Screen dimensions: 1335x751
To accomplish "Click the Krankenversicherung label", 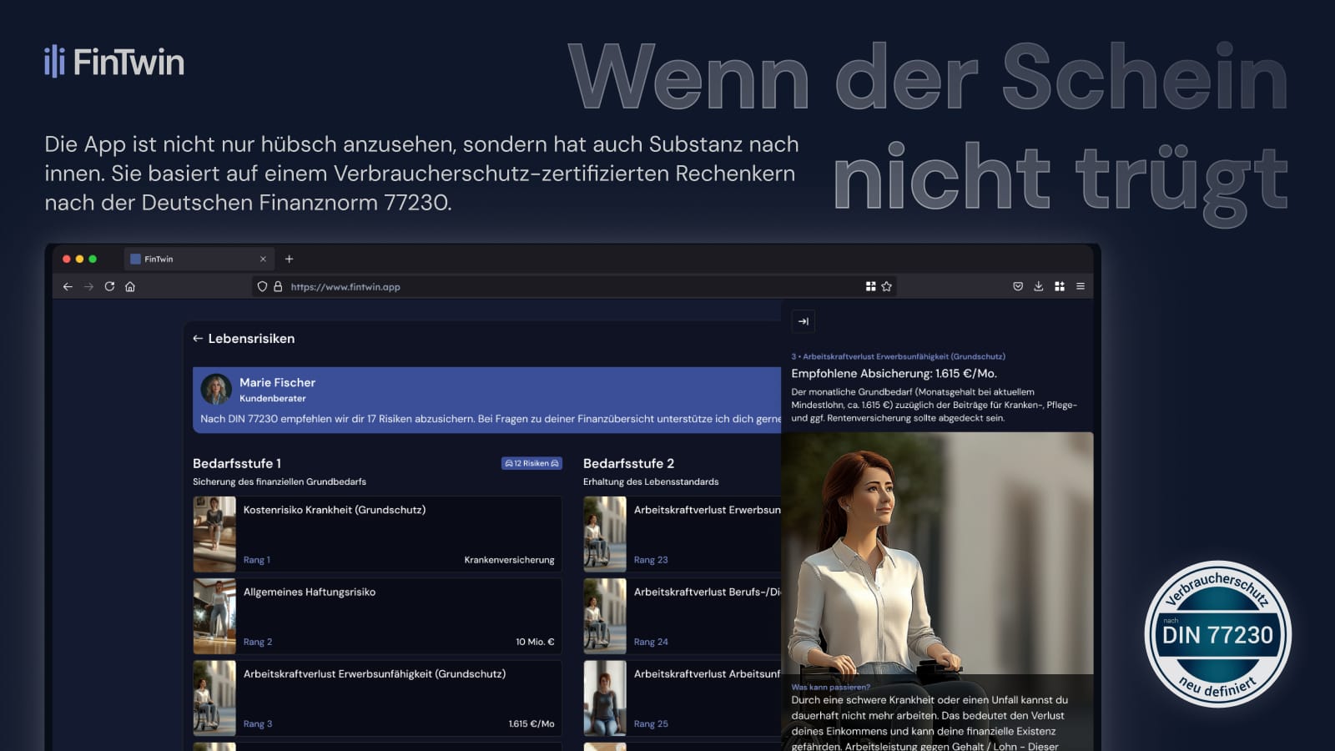I will 509,560.
